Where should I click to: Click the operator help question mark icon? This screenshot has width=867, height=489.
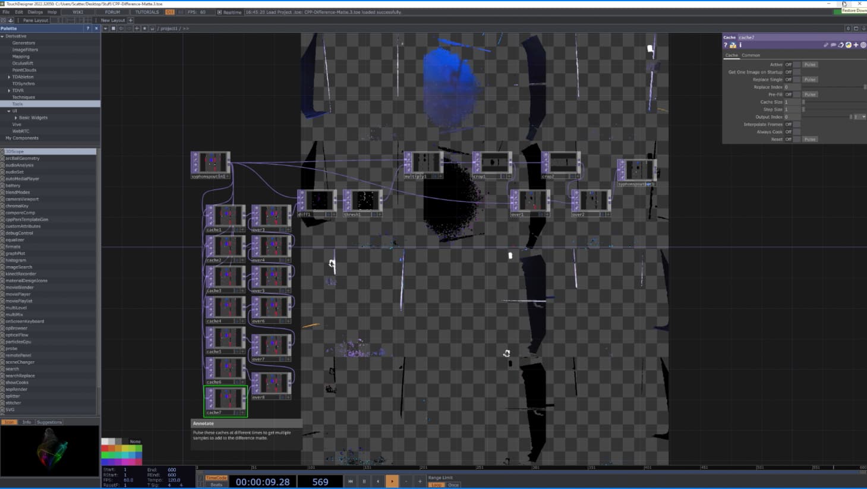tap(726, 45)
